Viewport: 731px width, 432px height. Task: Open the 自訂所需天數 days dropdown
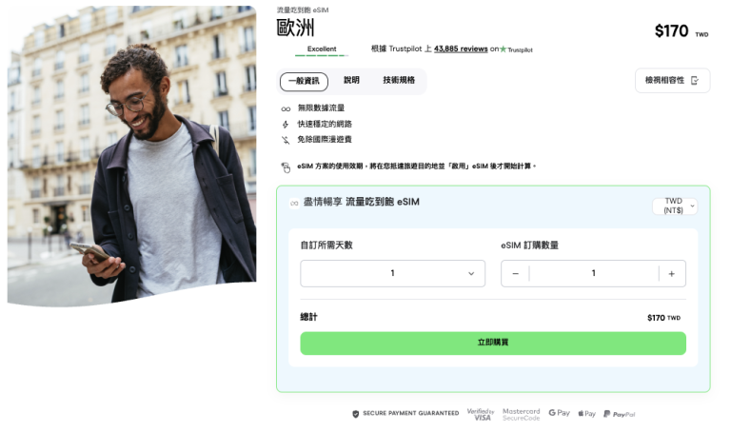[x=392, y=273]
